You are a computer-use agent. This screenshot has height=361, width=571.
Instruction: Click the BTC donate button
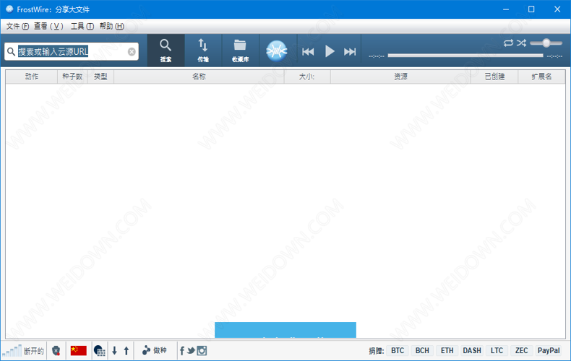click(398, 350)
